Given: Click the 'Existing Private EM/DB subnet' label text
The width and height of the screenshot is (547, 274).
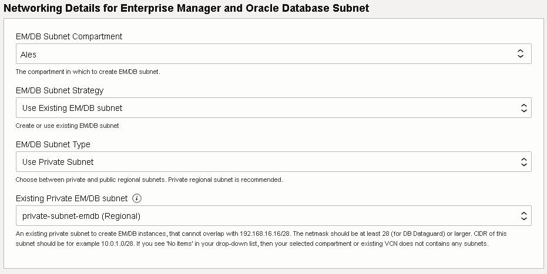Looking at the screenshot, I should [71, 198].
